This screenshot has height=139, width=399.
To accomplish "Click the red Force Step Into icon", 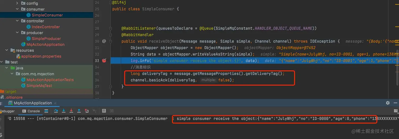I will click(71, 111).
